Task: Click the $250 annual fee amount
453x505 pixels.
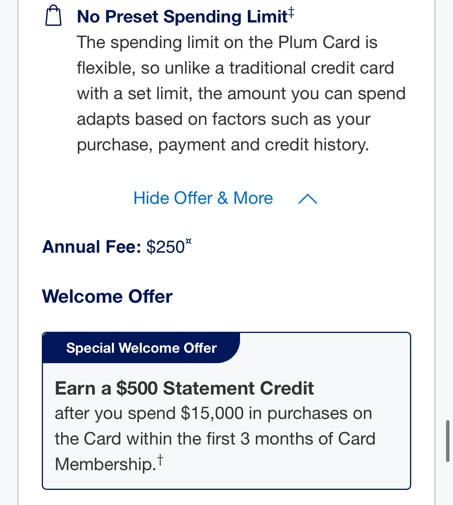Action: pos(165,247)
